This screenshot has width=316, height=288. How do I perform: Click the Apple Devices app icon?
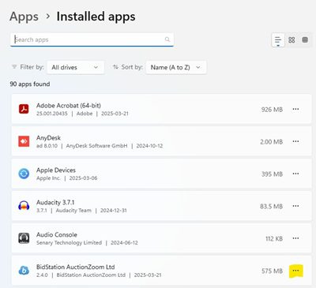coord(24,174)
